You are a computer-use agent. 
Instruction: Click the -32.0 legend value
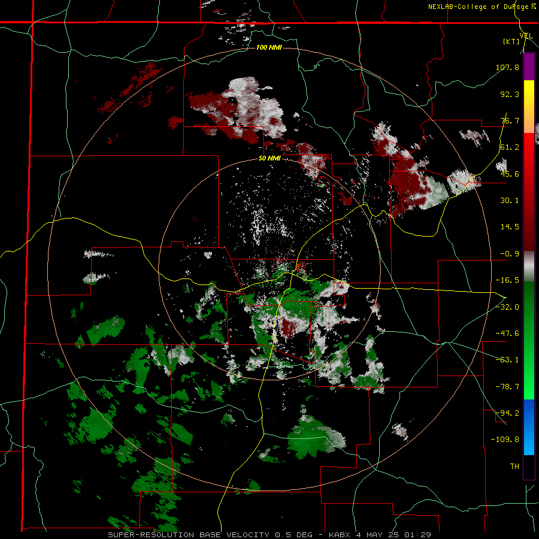pyautogui.click(x=507, y=307)
